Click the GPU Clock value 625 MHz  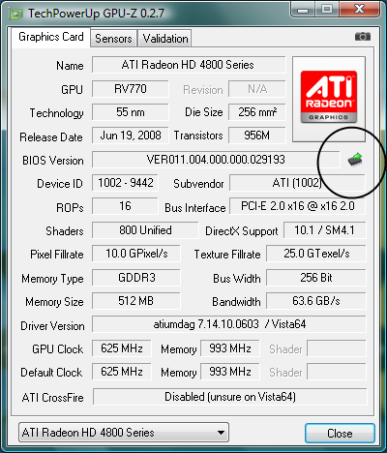(x=122, y=348)
